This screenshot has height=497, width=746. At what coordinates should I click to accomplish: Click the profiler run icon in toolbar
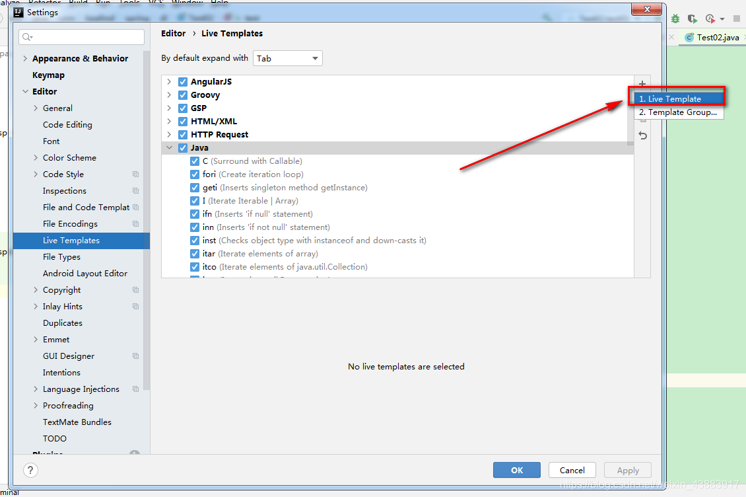(710, 19)
